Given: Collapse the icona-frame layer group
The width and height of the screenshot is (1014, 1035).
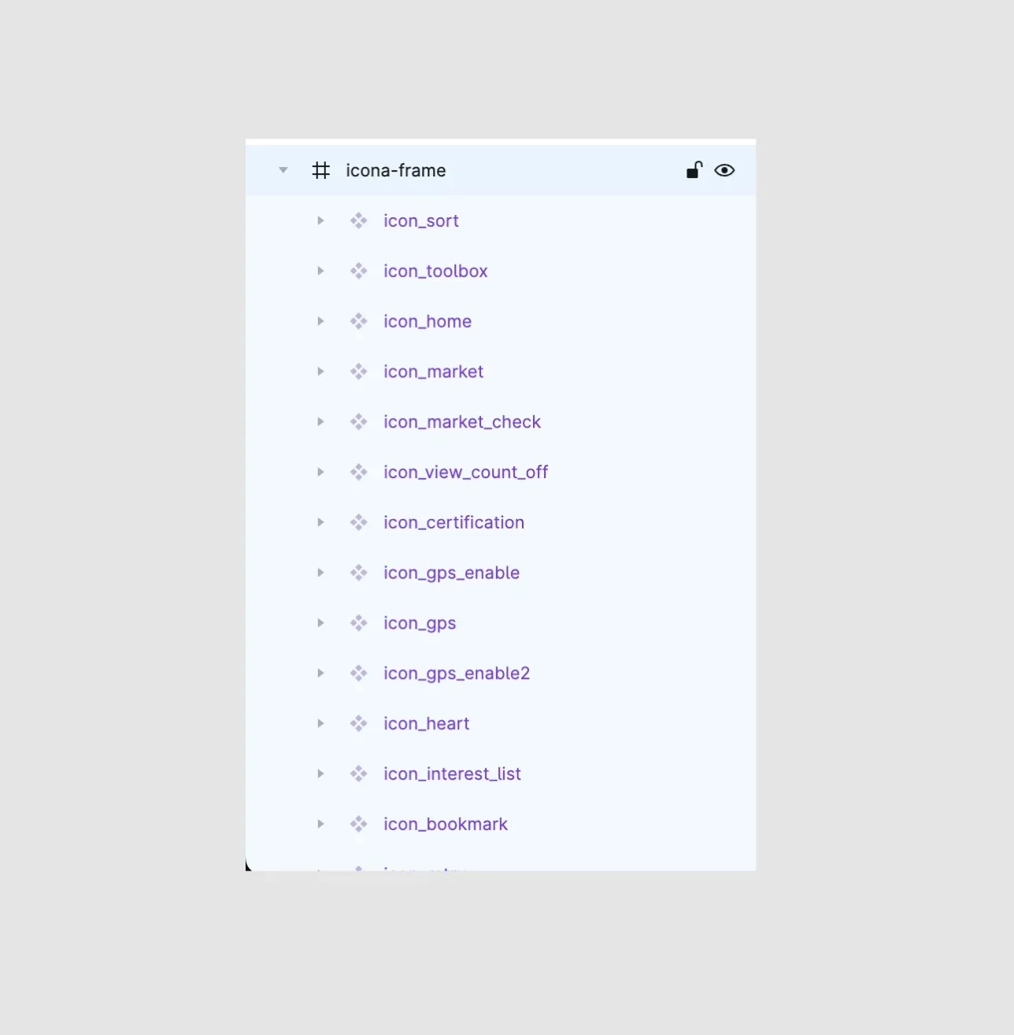Looking at the screenshot, I should click(x=283, y=170).
